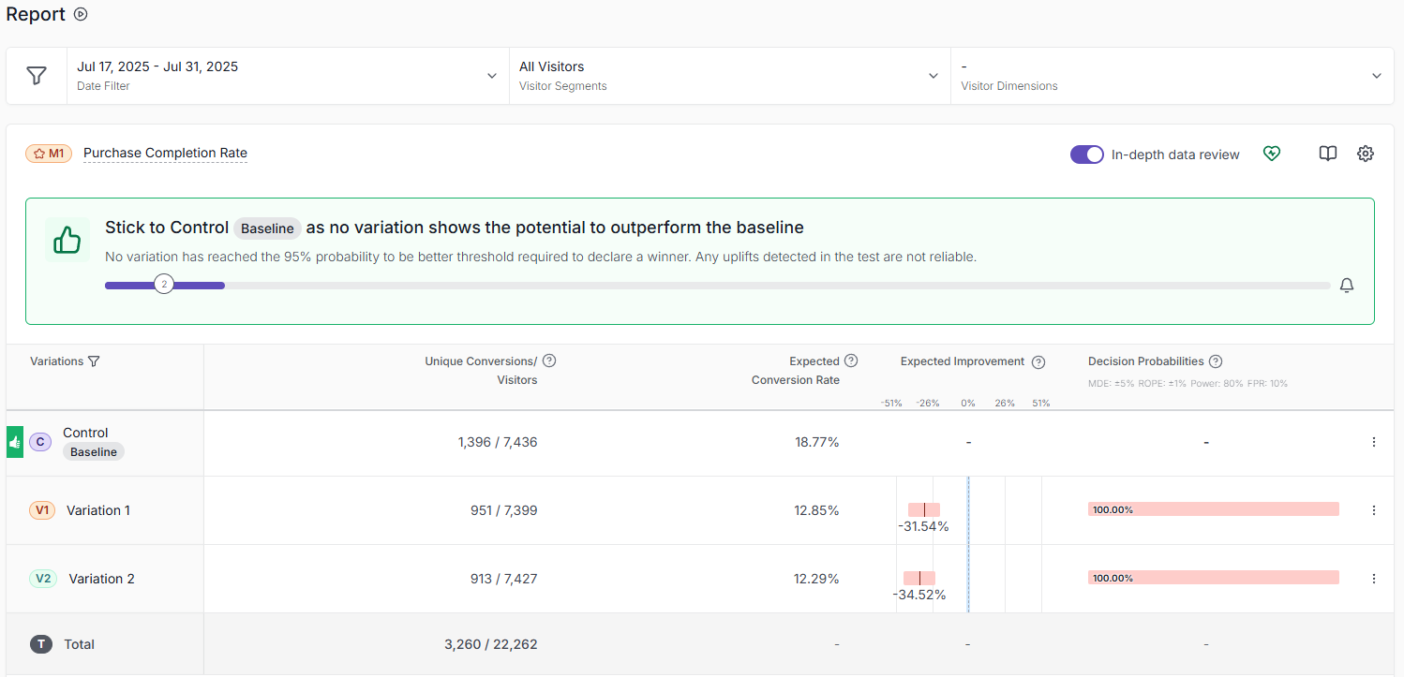1404x677 pixels.
Task: Open the kebab menu on Variation 1 row
Action: (x=1374, y=509)
